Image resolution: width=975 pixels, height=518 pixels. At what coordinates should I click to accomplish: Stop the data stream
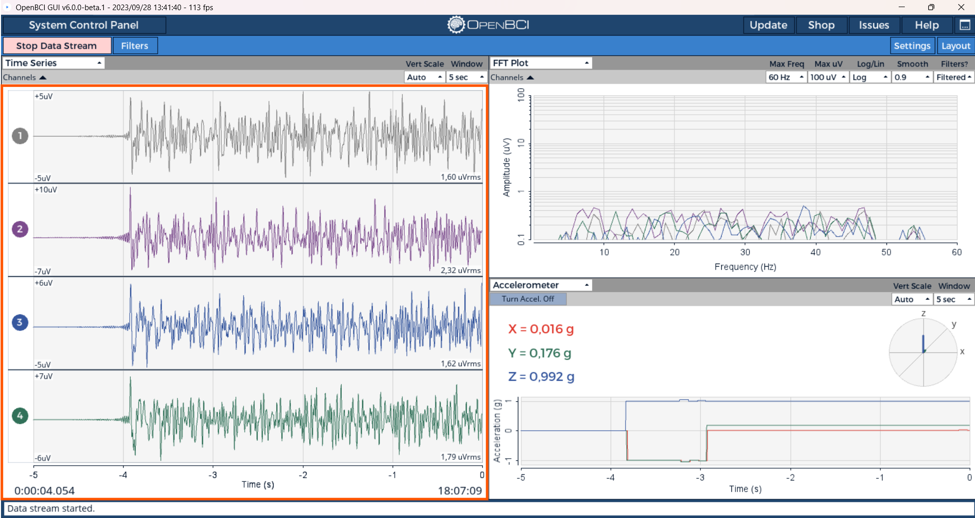point(56,46)
